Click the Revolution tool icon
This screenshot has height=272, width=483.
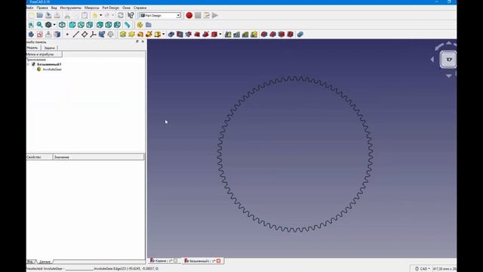131,34
